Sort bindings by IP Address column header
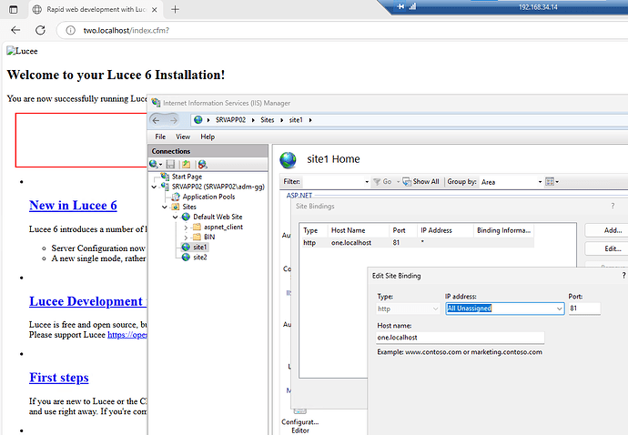The image size is (628, 435). (436, 230)
